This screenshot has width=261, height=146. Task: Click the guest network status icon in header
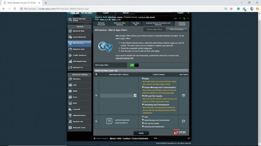[x=180, y=18]
